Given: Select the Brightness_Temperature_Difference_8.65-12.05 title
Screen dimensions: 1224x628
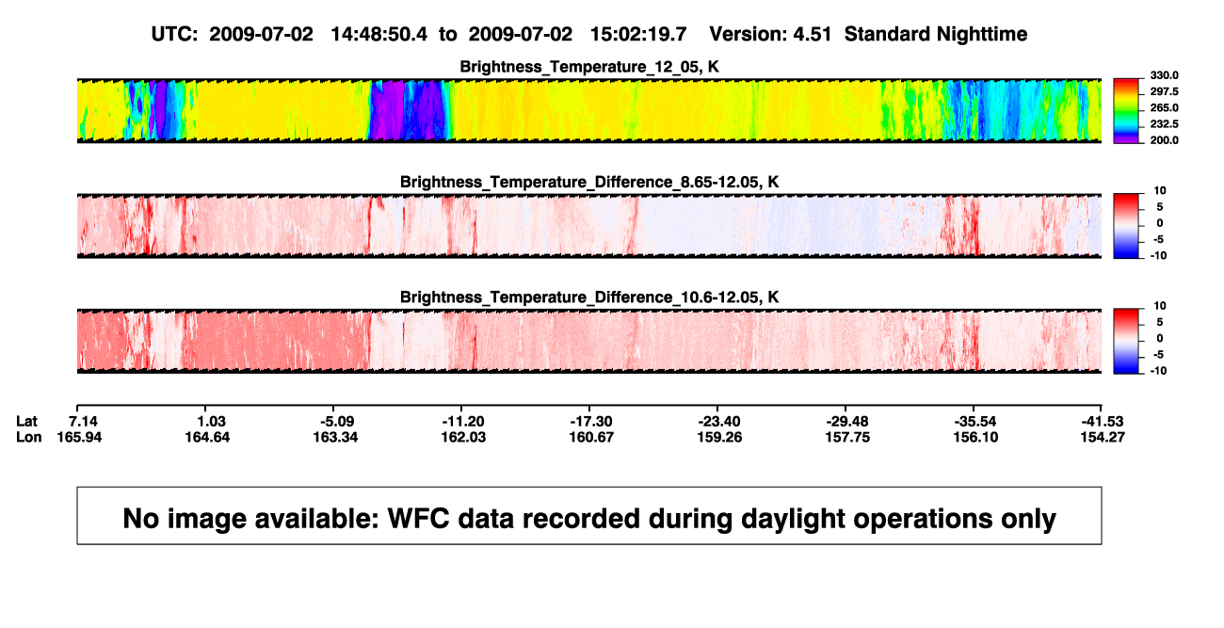Looking at the screenshot, I should [589, 182].
